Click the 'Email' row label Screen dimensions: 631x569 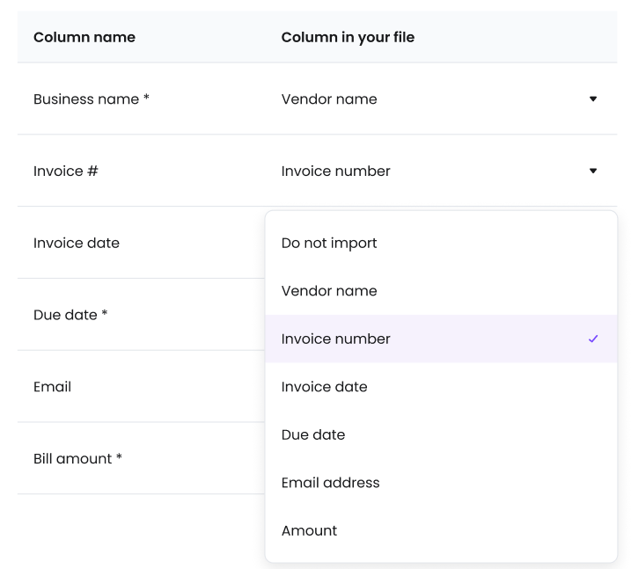coord(52,387)
